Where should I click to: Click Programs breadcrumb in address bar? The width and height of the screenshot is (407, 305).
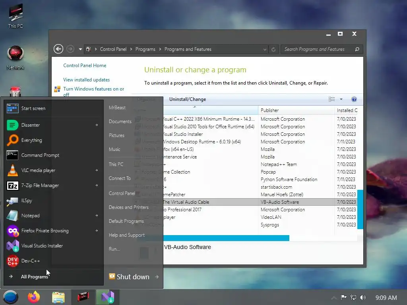pos(145,49)
